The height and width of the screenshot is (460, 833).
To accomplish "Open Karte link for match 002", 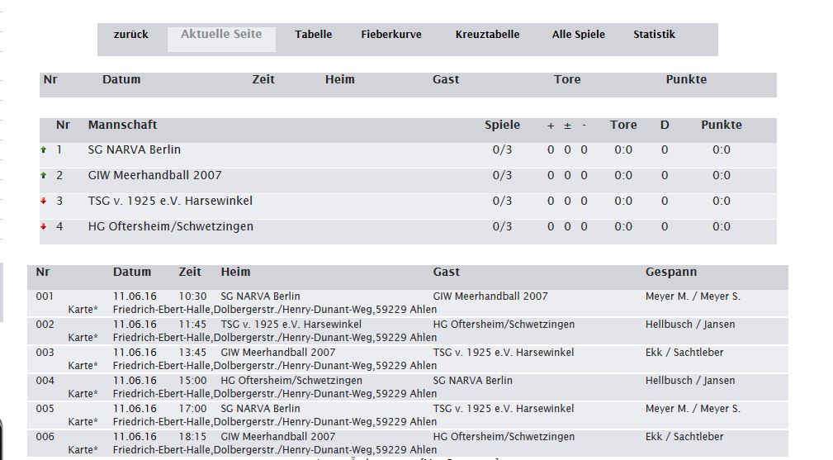I will [83, 338].
